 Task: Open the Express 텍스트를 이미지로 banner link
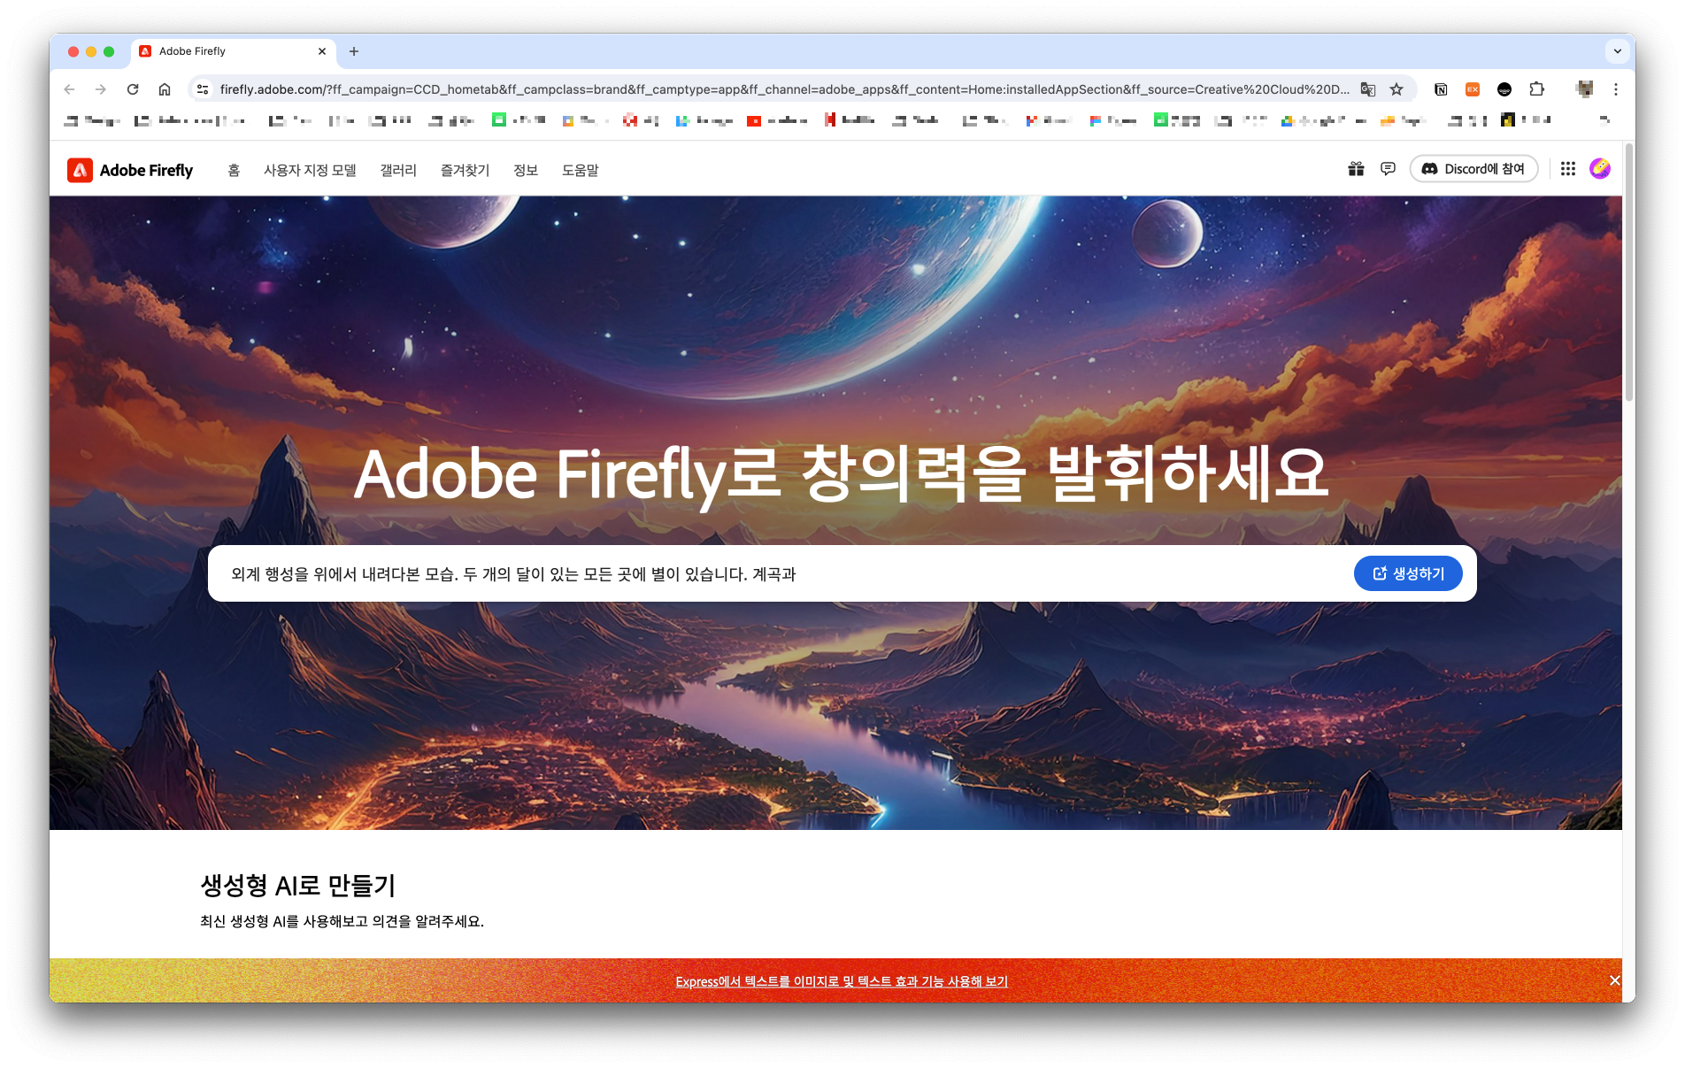[x=842, y=981]
